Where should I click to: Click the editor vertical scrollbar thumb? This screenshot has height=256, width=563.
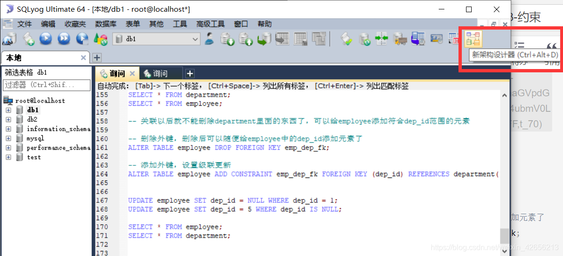(505, 236)
